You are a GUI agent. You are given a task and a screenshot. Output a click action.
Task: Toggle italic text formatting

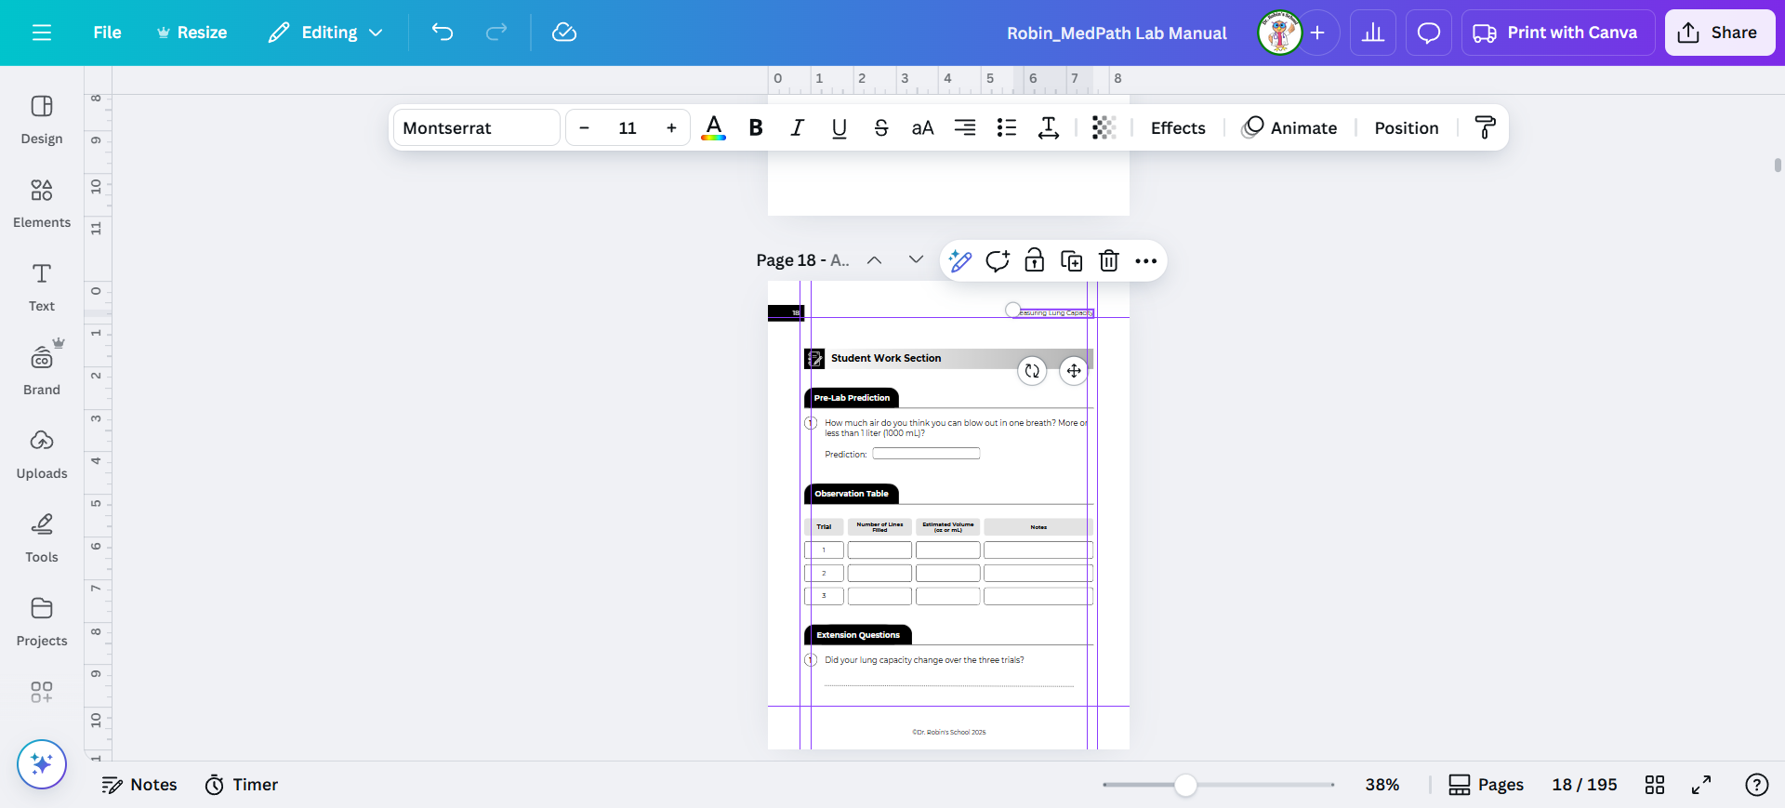tap(797, 128)
